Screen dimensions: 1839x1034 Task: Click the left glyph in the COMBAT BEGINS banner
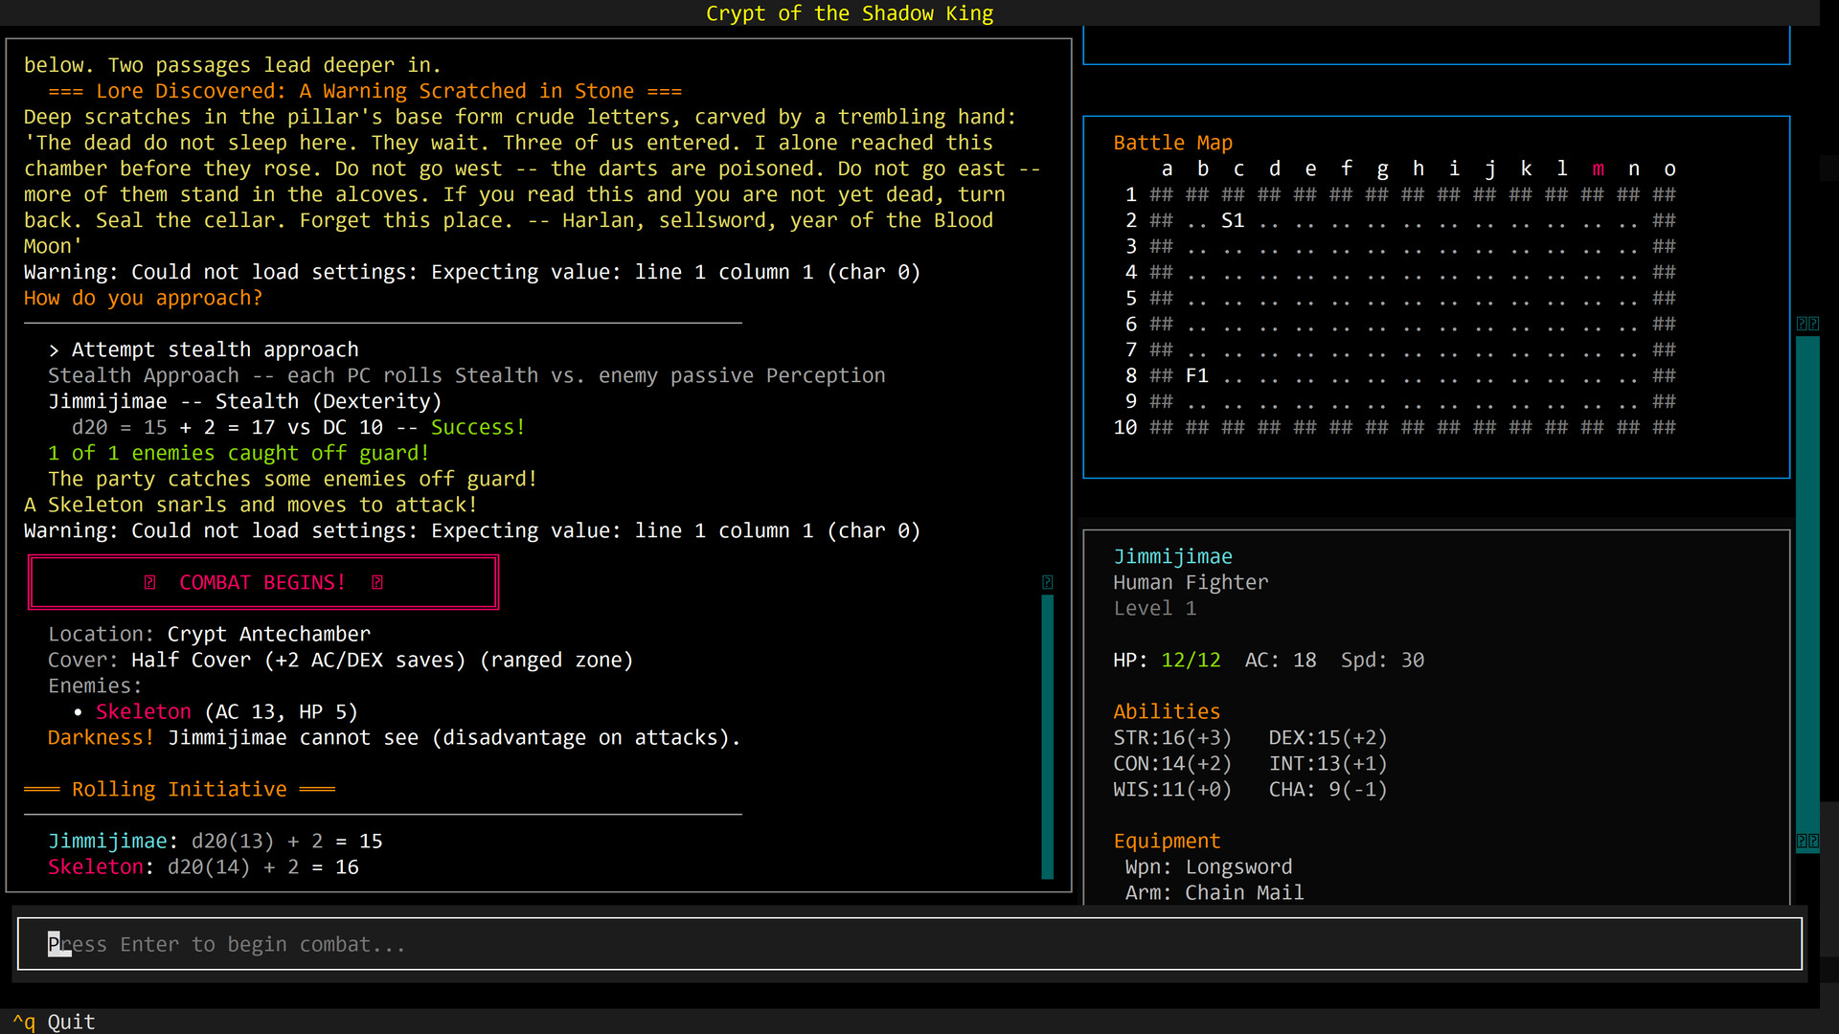[x=148, y=582]
